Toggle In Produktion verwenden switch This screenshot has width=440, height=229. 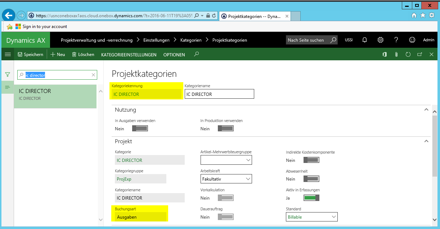pyautogui.click(x=225, y=128)
